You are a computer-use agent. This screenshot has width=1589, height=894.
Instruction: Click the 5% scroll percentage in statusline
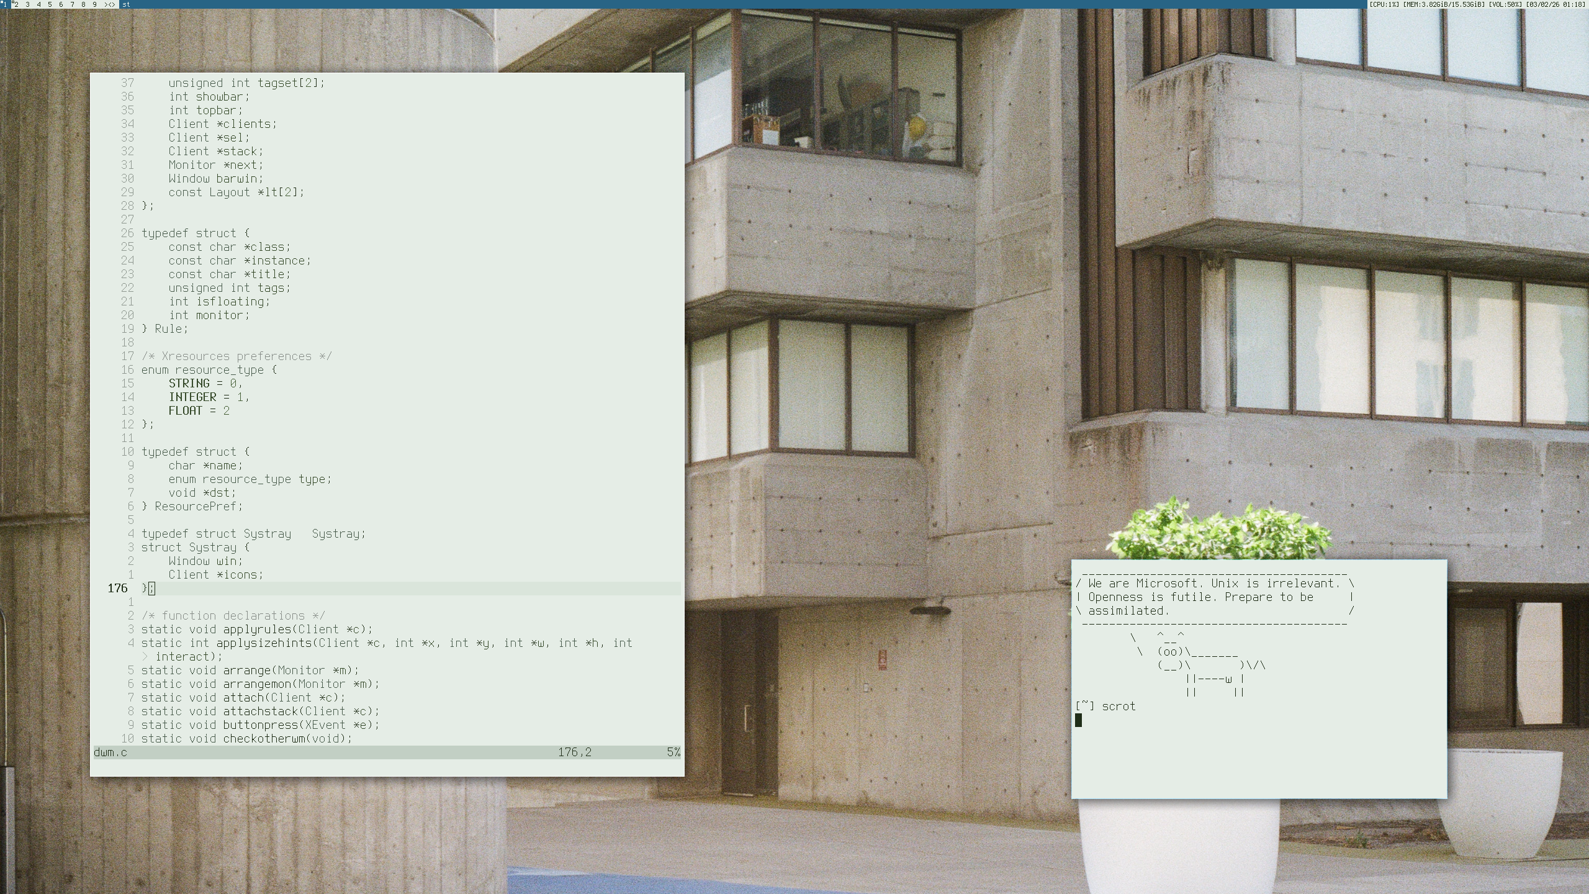[x=673, y=752]
